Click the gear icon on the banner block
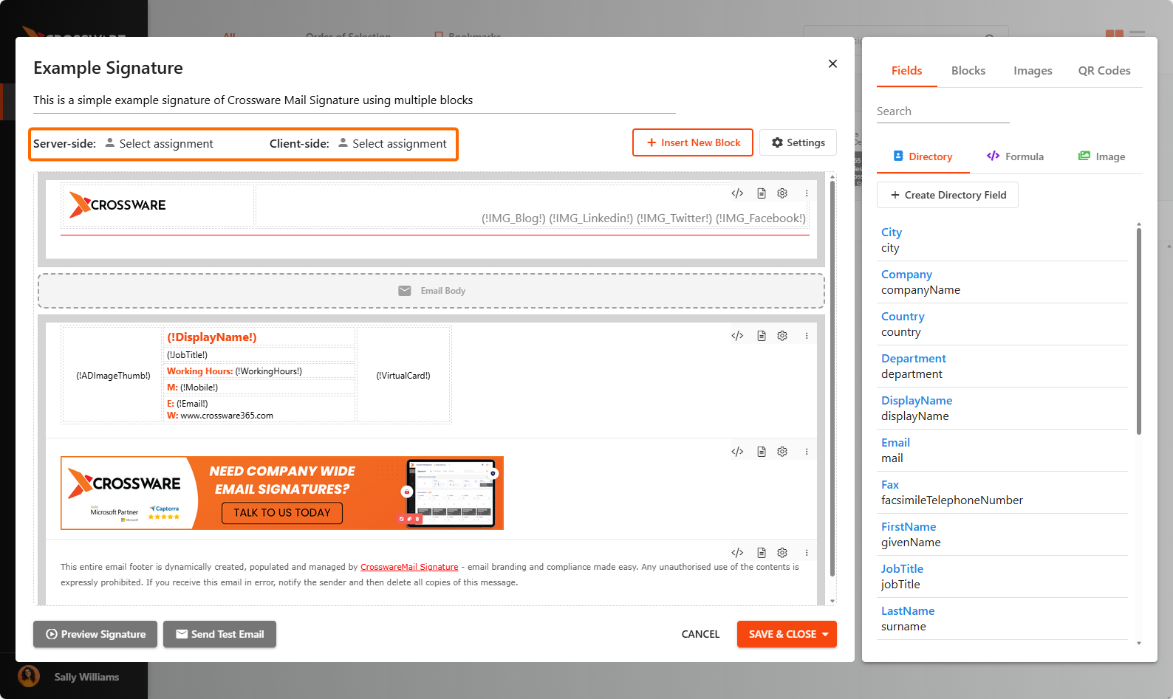This screenshot has width=1173, height=699. point(782,452)
